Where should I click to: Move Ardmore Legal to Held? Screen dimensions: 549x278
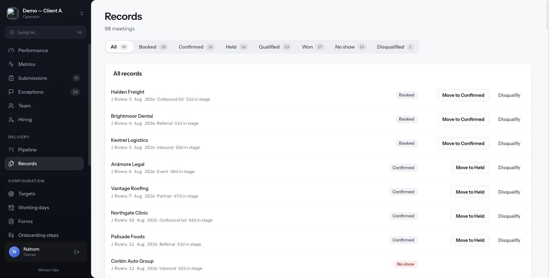470,167
